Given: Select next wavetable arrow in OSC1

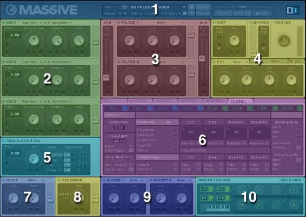Looking at the screenshot, I should click(49, 23).
